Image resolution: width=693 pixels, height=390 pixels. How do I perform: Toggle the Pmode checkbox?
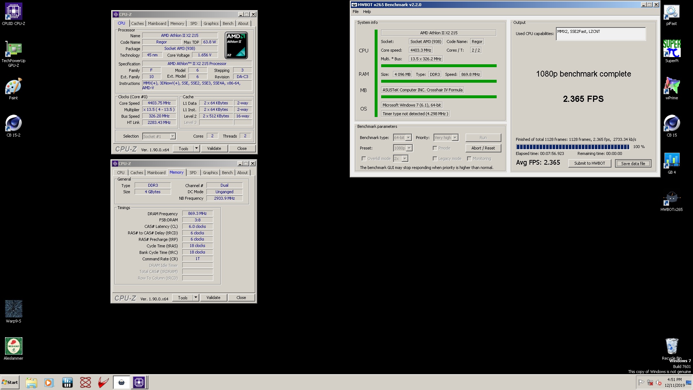(x=435, y=148)
